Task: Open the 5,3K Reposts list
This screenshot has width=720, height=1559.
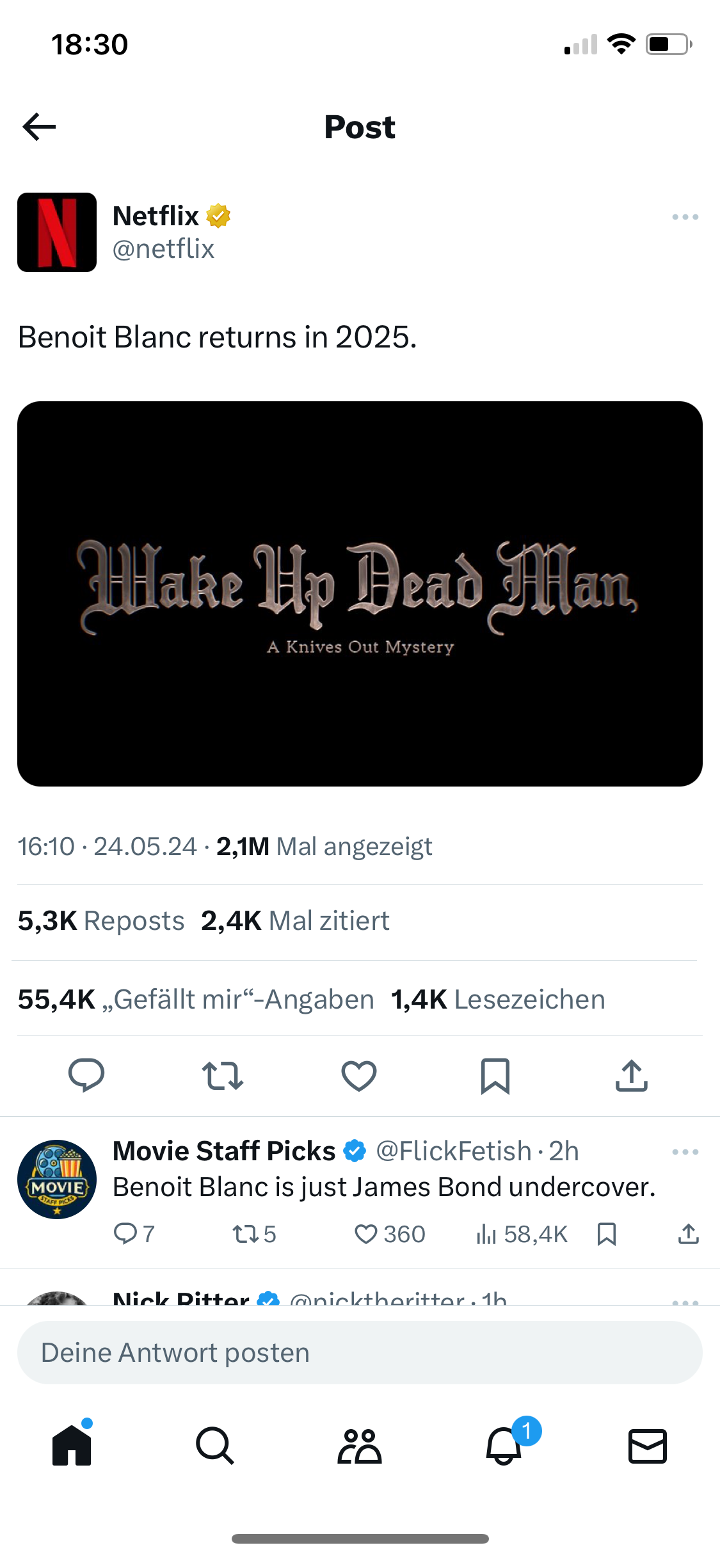Action: pyautogui.click(x=101, y=921)
